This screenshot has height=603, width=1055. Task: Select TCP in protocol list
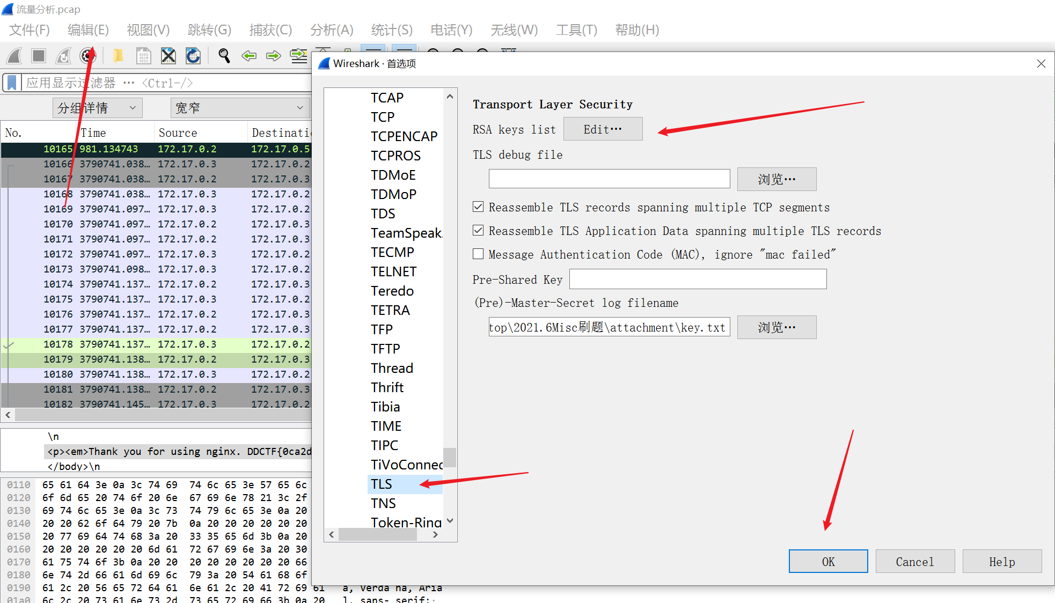click(x=383, y=117)
